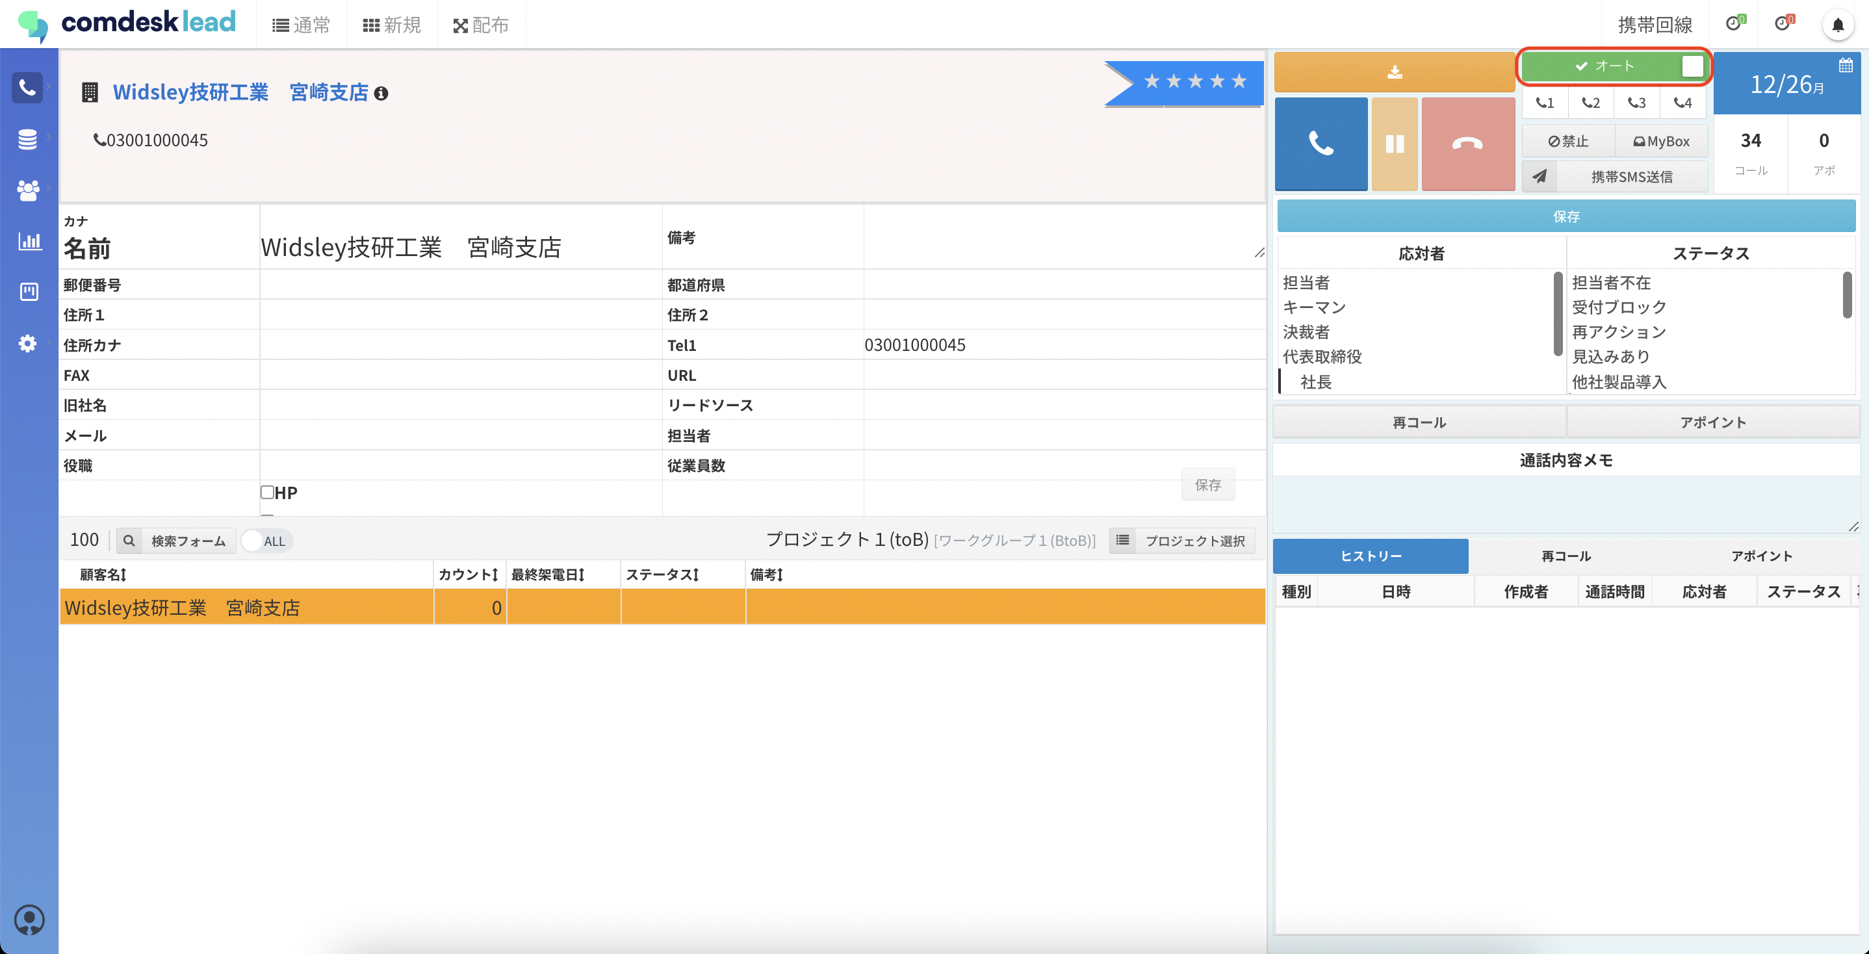Check the HP checkbox

pyautogui.click(x=267, y=493)
